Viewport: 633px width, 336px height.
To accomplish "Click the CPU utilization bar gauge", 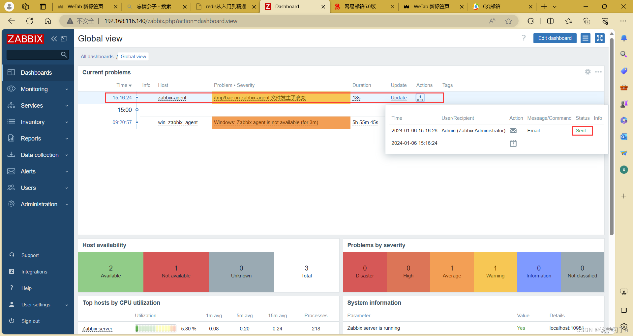I will point(155,328).
